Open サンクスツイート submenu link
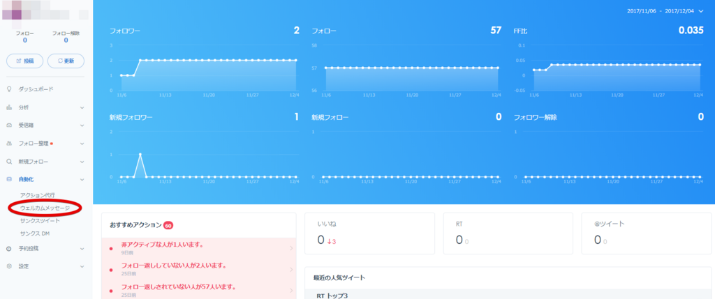This screenshot has height=299, width=715. (40, 221)
